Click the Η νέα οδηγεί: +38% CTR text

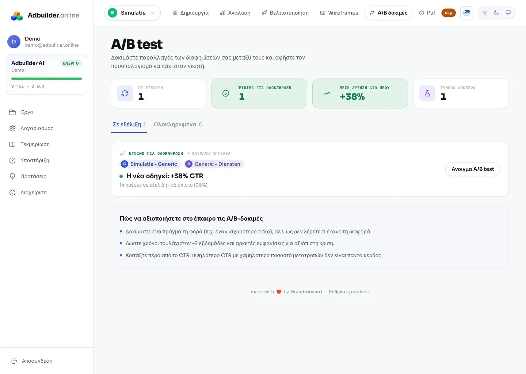click(x=165, y=176)
